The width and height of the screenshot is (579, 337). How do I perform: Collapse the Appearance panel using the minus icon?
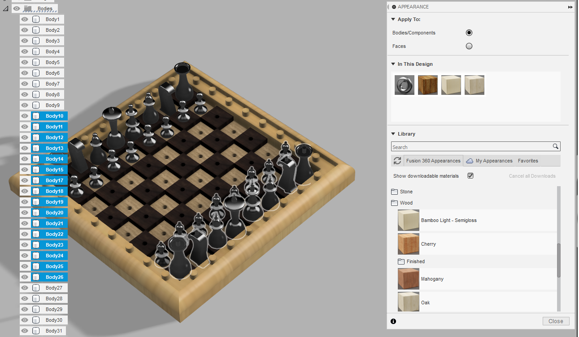pyautogui.click(x=394, y=7)
